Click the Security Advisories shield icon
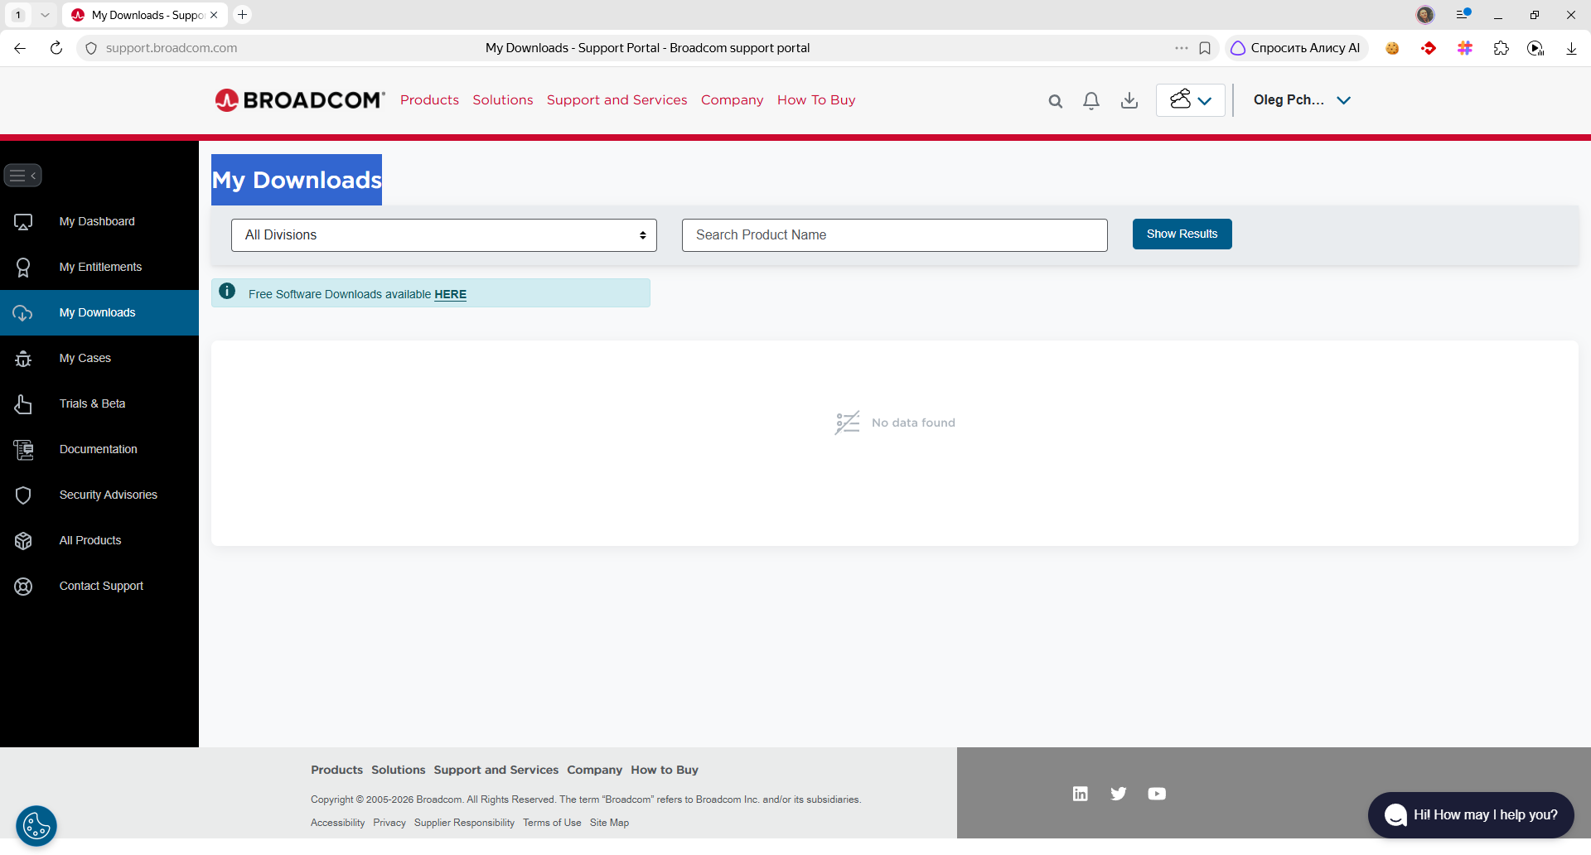1591x855 pixels. tap(23, 495)
